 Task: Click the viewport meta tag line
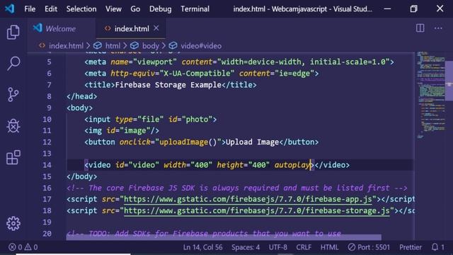point(239,62)
